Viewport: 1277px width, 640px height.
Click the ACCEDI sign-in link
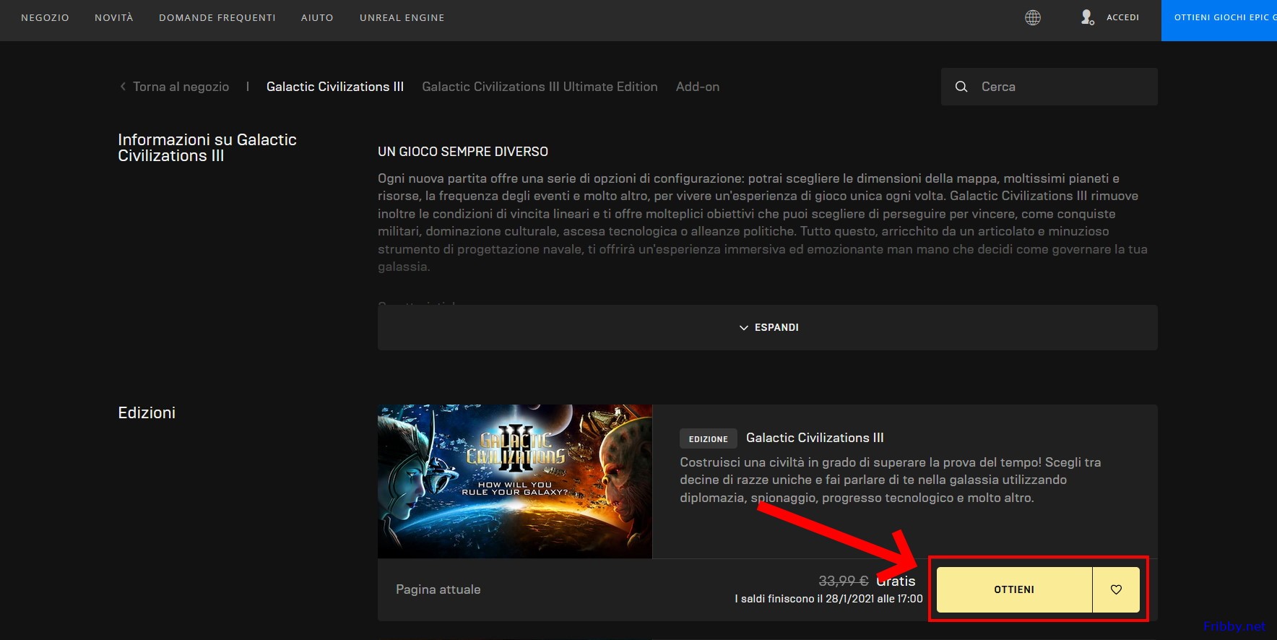click(x=1122, y=17)
